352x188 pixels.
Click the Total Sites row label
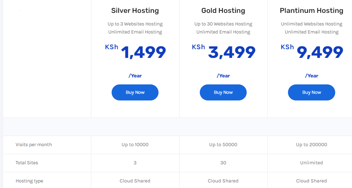27,163
